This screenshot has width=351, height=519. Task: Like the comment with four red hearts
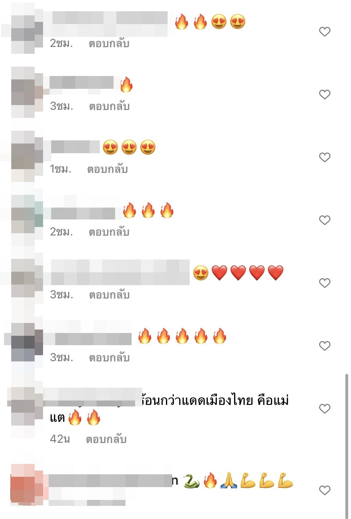pos(324,283)
